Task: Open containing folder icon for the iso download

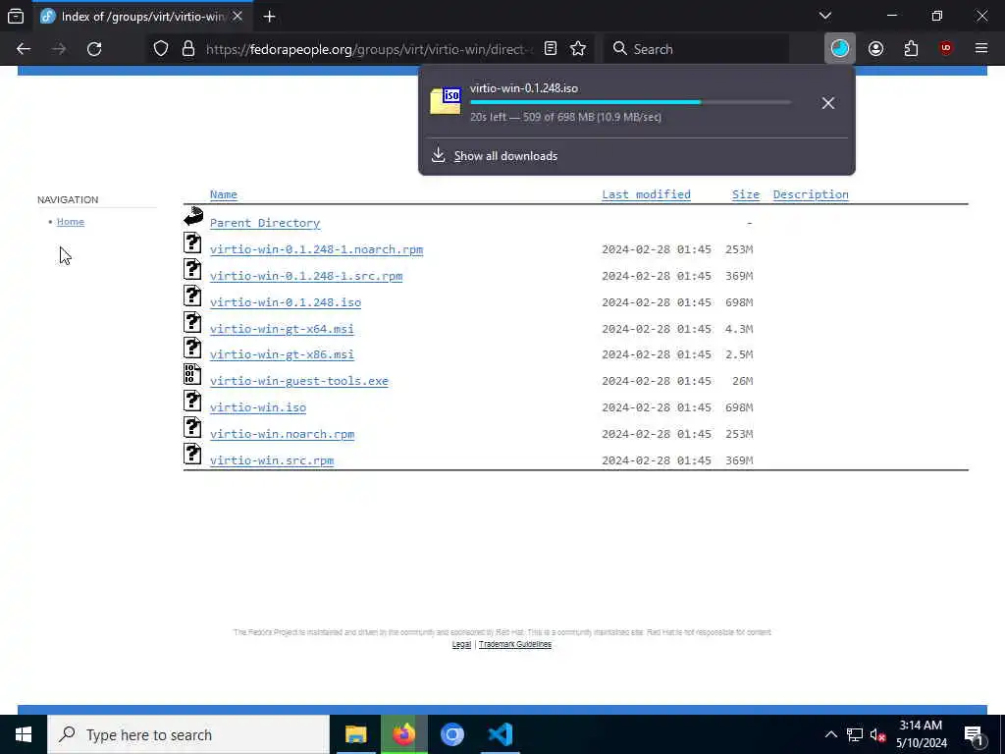Action: pos(446,101)
